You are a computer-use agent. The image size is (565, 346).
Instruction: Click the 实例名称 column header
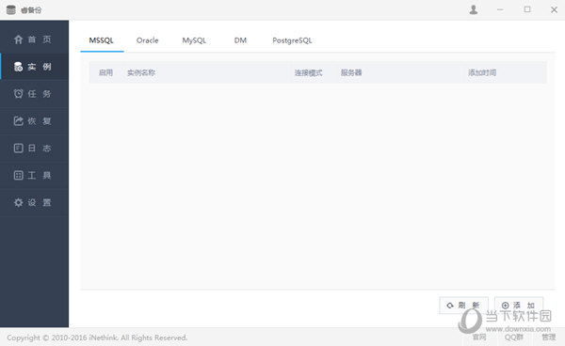(x=141, y=72)
